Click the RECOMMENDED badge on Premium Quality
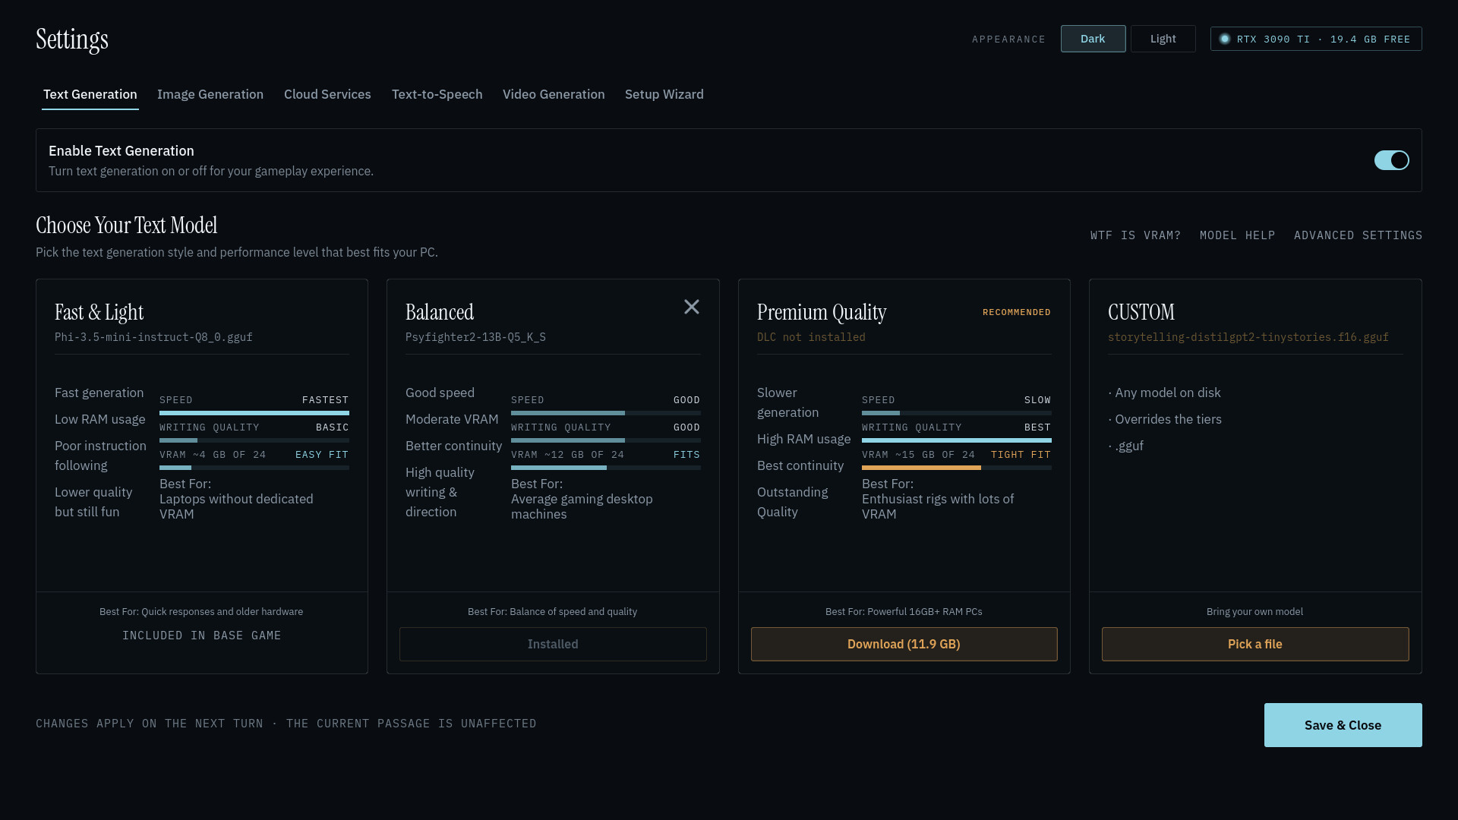This screenshot has width=1458, height=820. 1017,312
